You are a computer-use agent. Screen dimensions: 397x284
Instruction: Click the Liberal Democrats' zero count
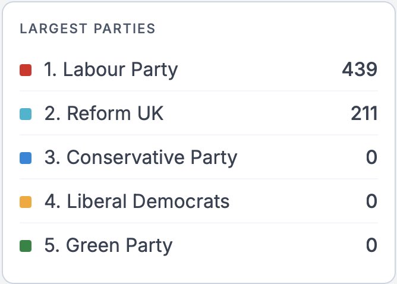[371, 201]
